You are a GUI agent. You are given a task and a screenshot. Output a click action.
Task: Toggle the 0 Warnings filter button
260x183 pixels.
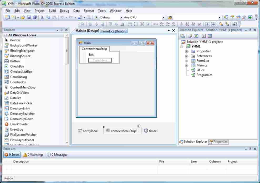coord(33,155)
